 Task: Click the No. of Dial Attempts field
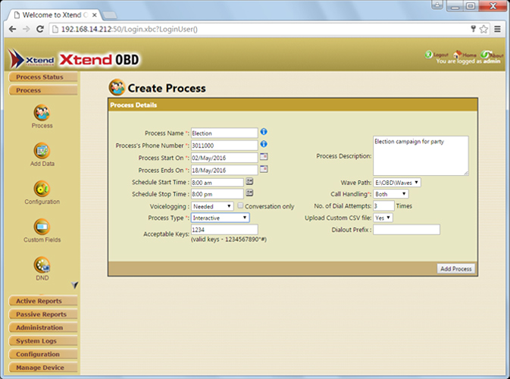[x=383, y=206]
